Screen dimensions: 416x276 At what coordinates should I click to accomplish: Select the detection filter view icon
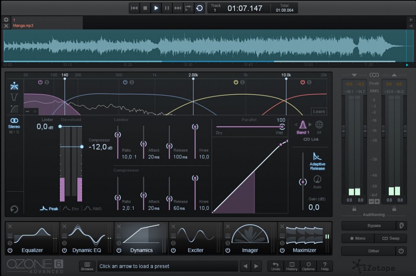click(14, 109)
